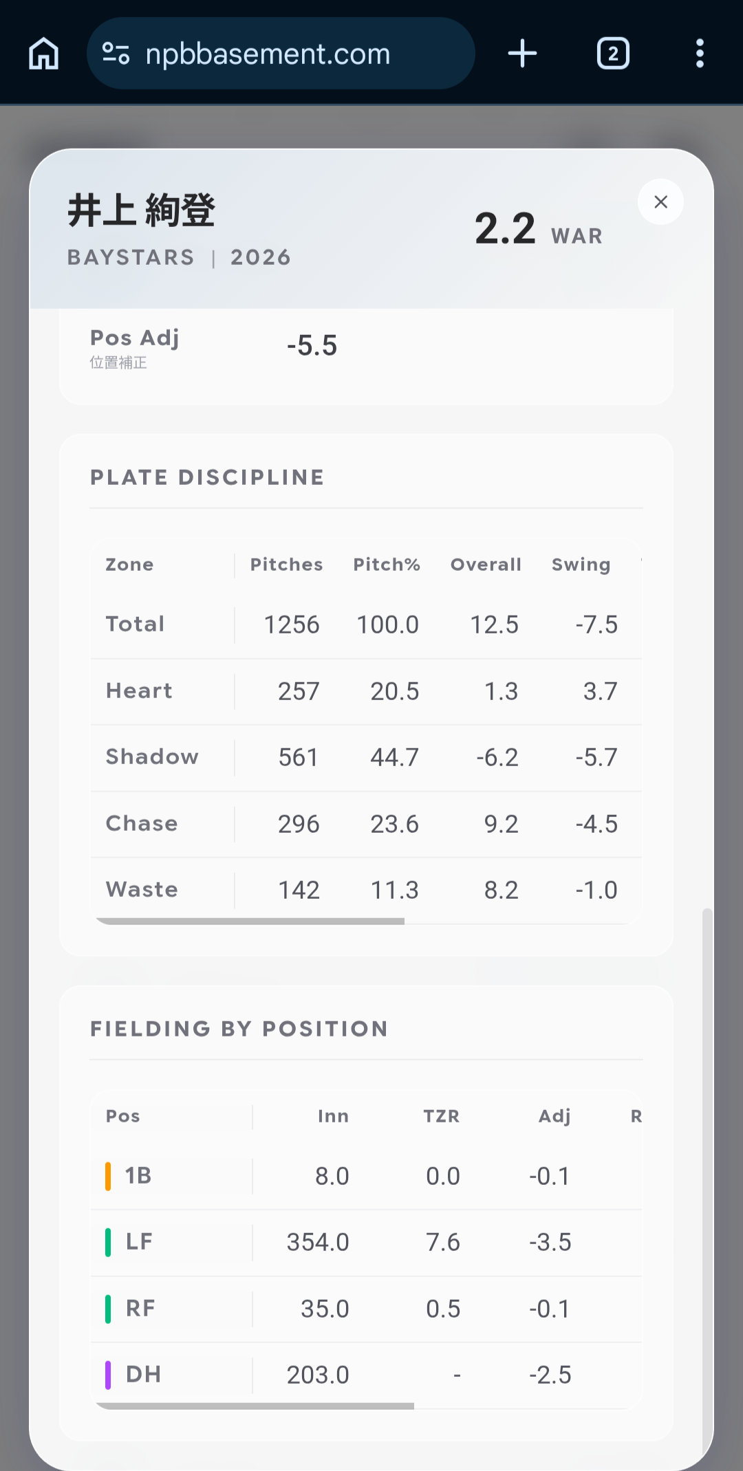Select the Chase zone row
743x1471 pixels.
(366, 824)
